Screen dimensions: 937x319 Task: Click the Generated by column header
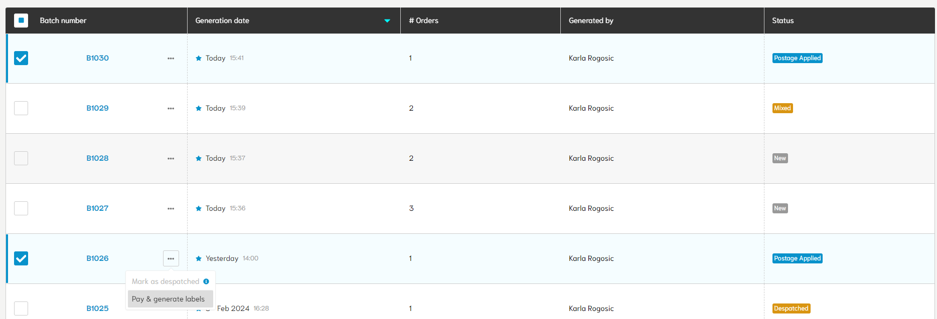point(591,21)
